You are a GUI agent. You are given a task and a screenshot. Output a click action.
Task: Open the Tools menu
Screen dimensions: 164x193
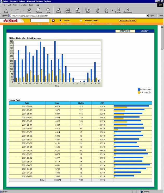(x=31, y=5)
